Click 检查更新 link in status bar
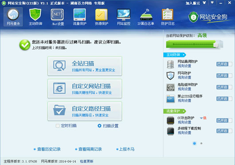The height and width of the screenshot is (165, 235). [86, 161]
